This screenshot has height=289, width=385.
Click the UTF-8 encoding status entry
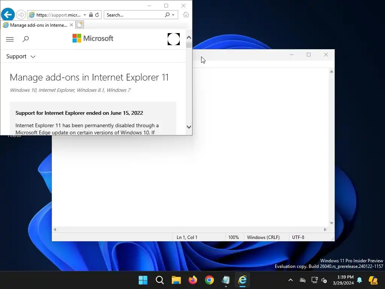pyautogui.click(x=298, y=237)
